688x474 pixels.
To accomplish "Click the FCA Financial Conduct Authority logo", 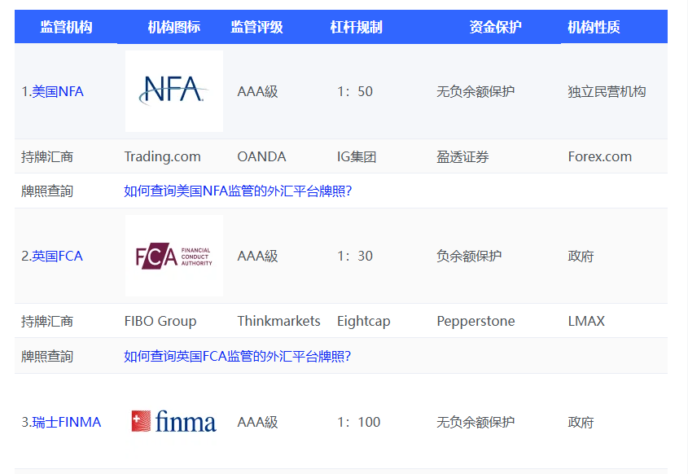I will point(174,256).
